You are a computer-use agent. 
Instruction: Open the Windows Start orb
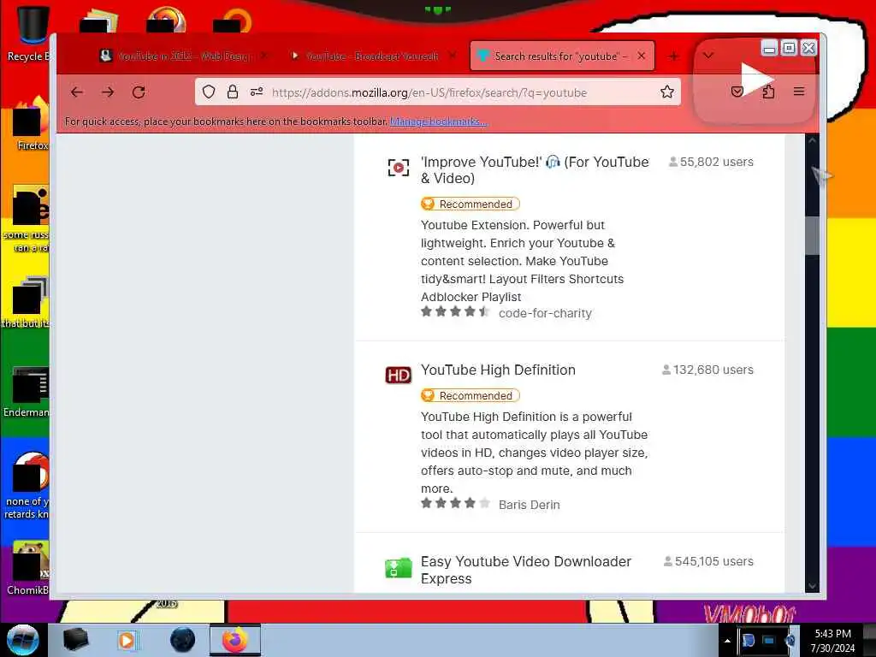22,640
